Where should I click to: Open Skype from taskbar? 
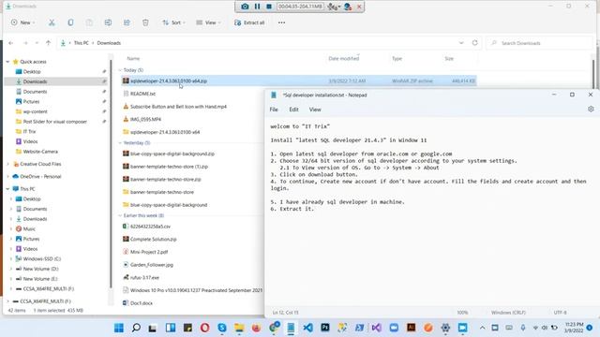coord(222,328)
